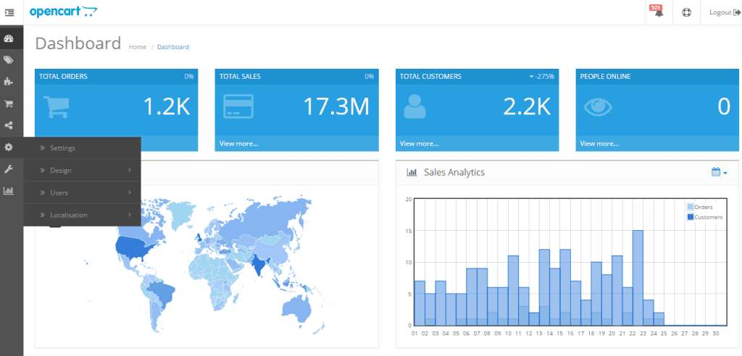Select Settings in the System menu
Screen dimensions: 742x356
click(x=62, y=148)
